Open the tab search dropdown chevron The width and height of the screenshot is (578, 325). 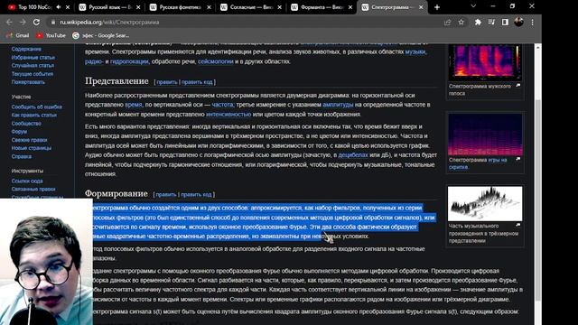[x=473, y=6]
